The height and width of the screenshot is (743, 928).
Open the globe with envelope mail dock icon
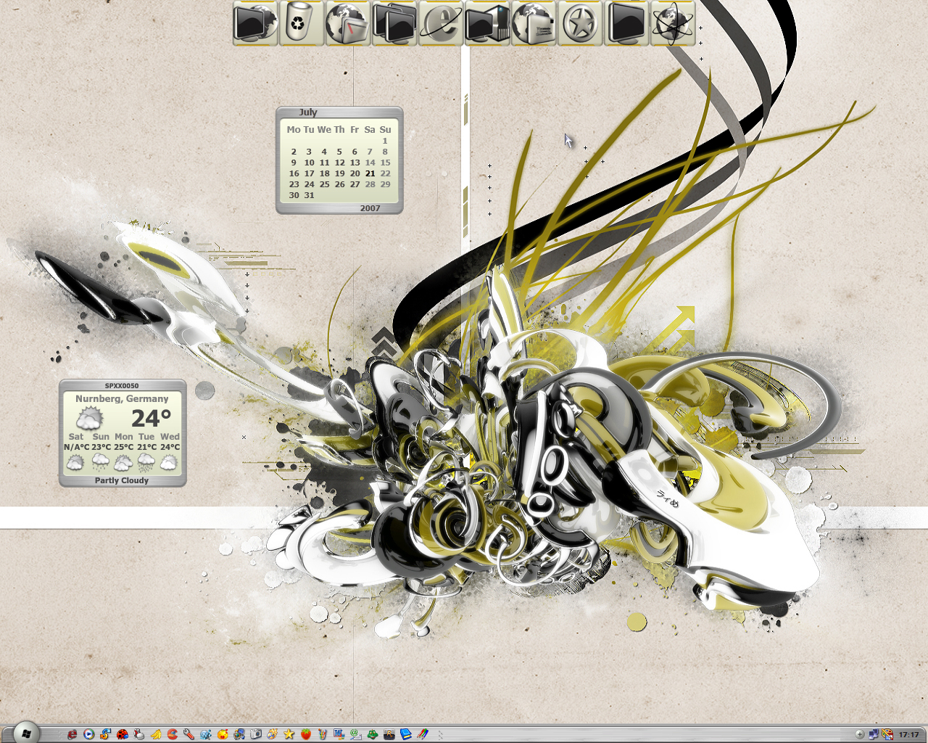pos(534,22)
